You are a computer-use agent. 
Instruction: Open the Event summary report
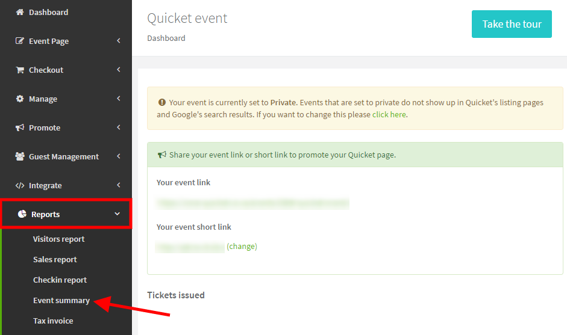pos(61,300)
